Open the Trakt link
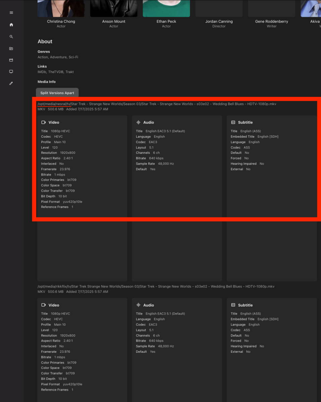Image resolution: width=321 pixels, height=402 pixels. [x=69, y=72]
